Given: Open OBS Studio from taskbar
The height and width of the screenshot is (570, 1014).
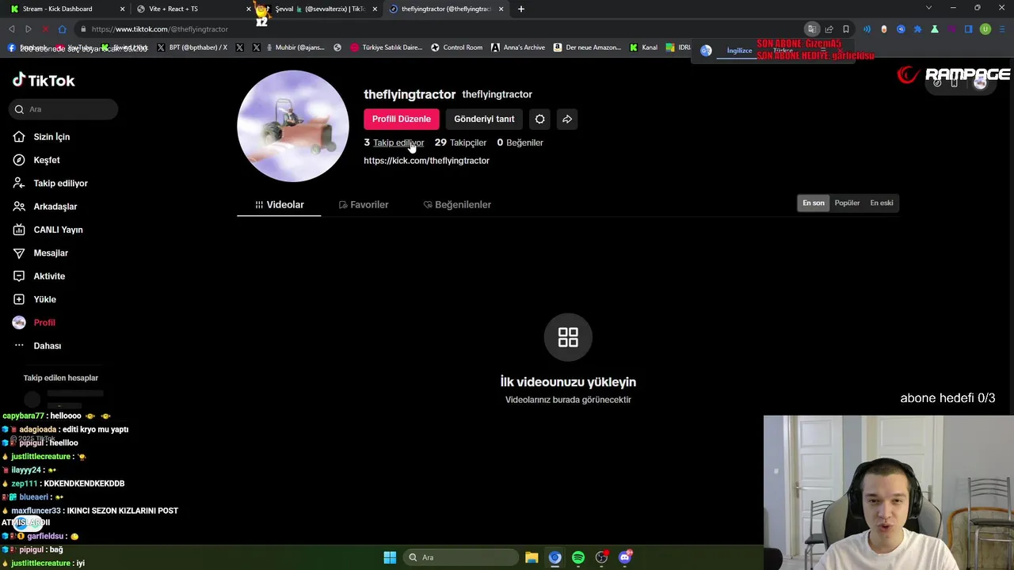Looking at the screenshot, I should tap(601, 557).
